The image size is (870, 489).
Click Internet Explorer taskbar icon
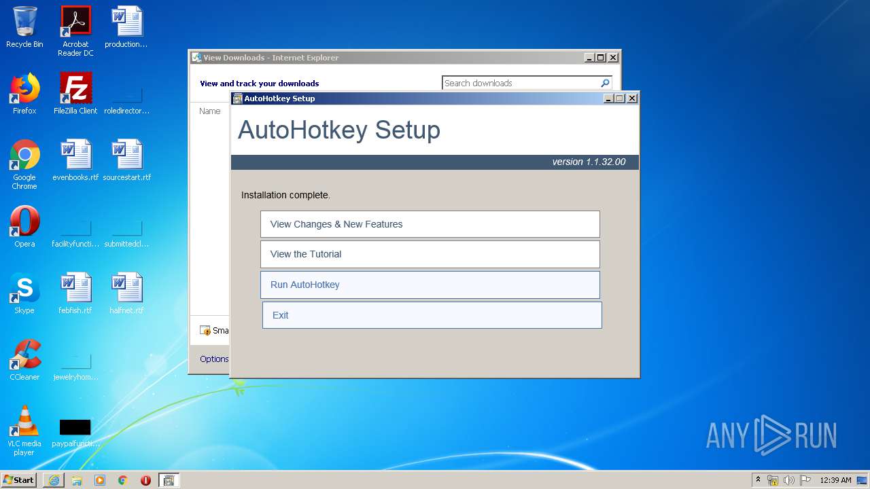[54, 480]
